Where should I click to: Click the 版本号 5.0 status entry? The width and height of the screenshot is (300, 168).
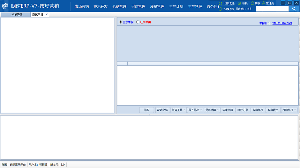(58, 165)
